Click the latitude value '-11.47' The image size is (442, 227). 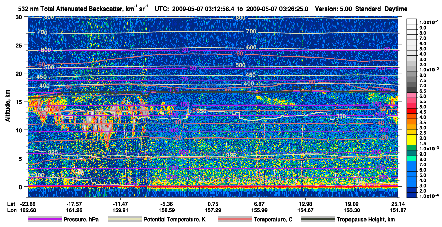coord(121,204)
